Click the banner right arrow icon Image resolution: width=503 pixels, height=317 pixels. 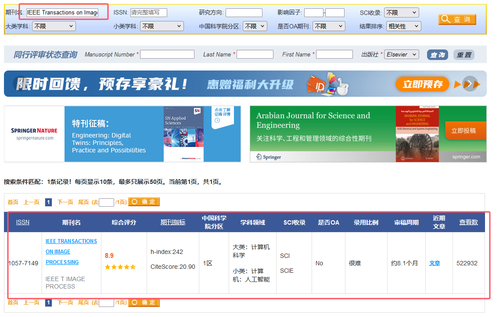pos(470,84)
